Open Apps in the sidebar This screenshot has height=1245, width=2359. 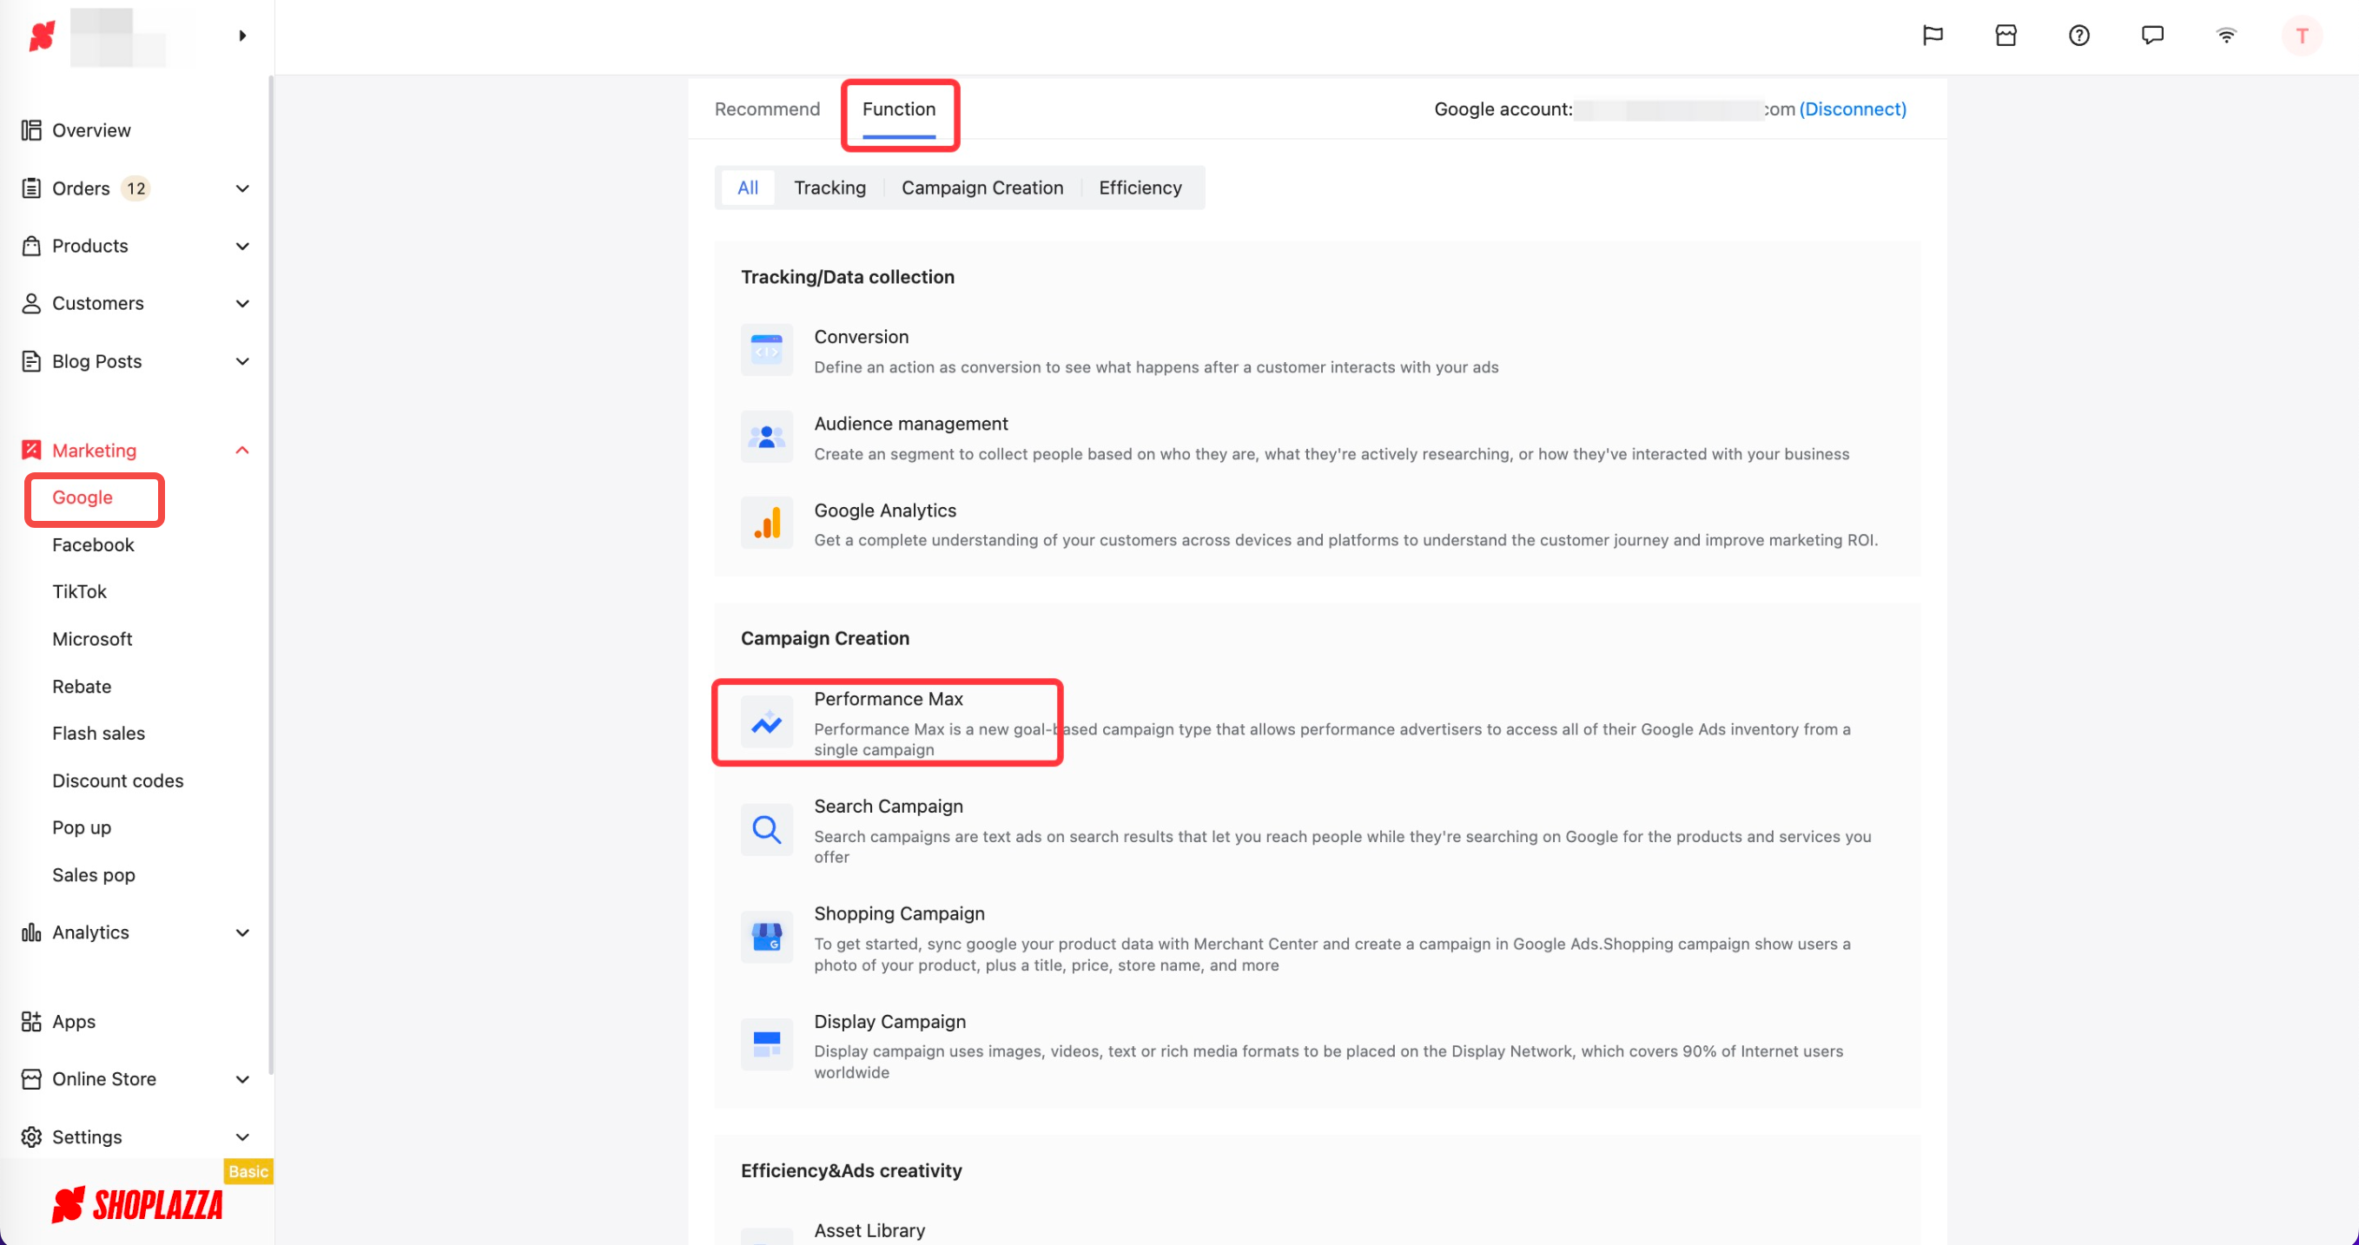[x=73, y=1022]
